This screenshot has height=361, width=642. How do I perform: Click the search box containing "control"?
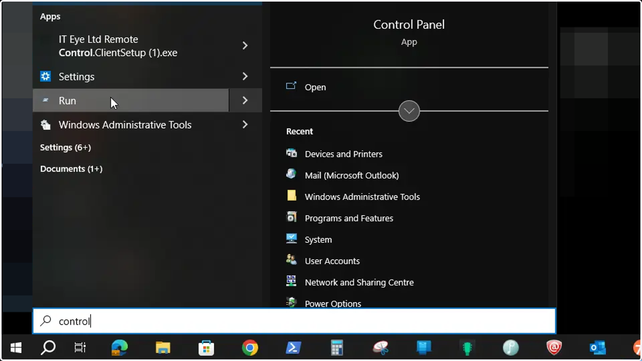(294, 321)
